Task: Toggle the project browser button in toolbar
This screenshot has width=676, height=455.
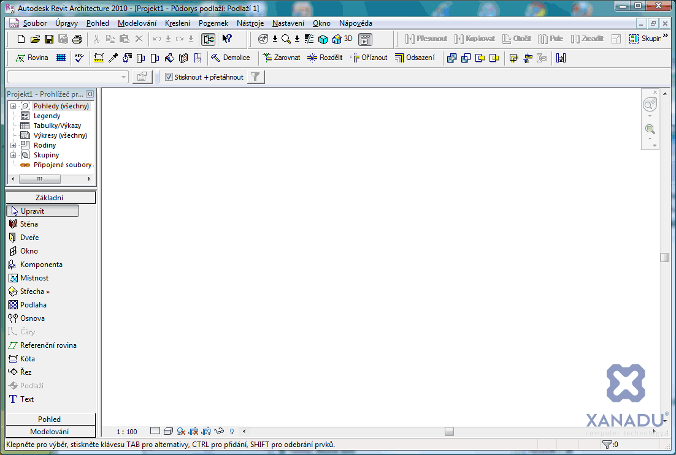Action: coord(208,39)
